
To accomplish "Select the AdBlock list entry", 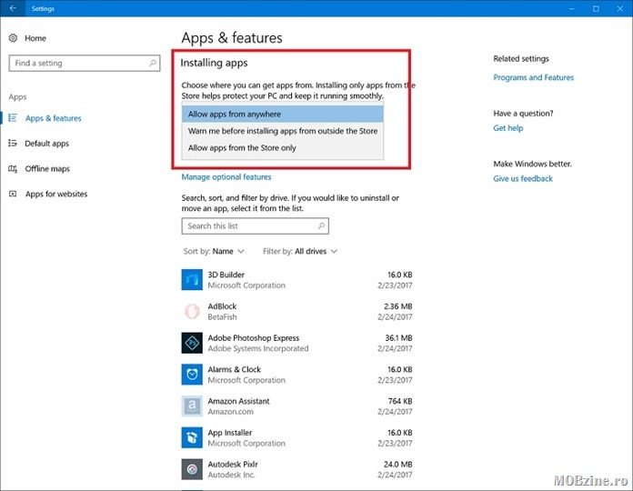I will point(296,312).
